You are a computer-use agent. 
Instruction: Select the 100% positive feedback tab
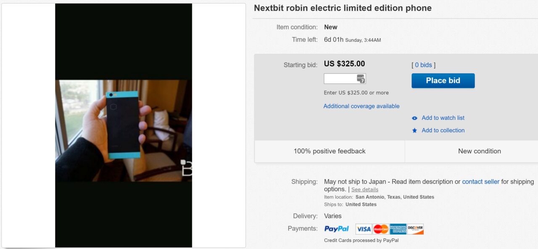click(330, 151)
